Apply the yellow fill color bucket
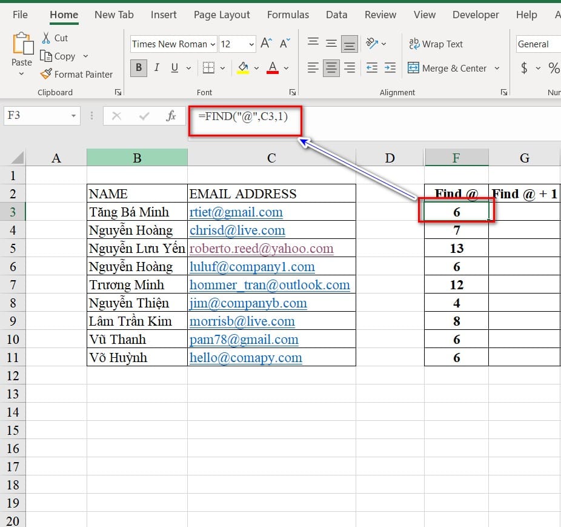Screen dimensions: 561x527 click(x=244, y=68)
